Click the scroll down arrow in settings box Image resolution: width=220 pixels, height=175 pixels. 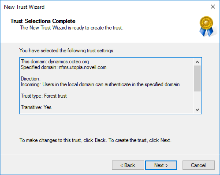point(197,109)
